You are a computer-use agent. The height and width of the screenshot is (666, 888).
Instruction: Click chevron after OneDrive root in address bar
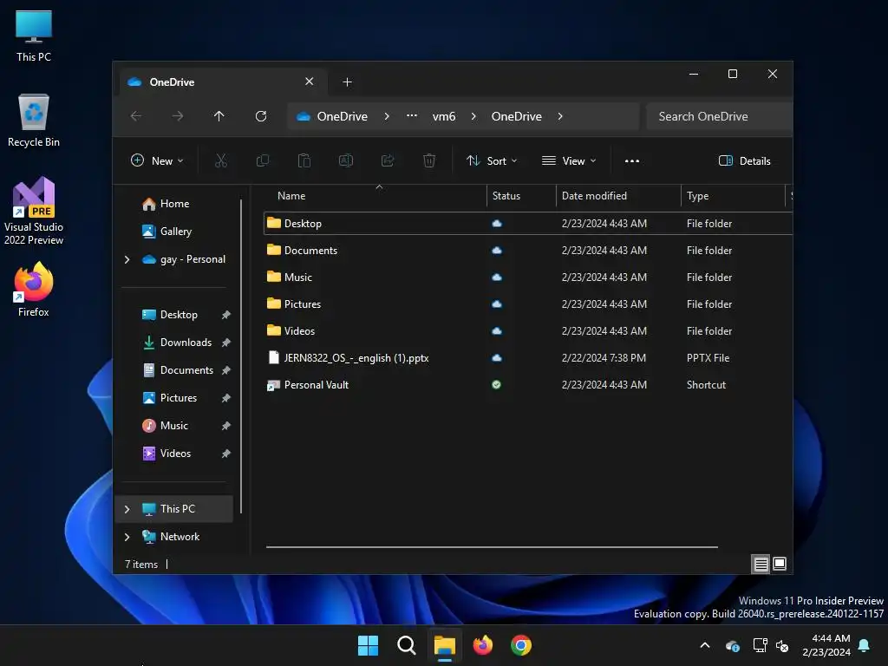click(387, 116)
